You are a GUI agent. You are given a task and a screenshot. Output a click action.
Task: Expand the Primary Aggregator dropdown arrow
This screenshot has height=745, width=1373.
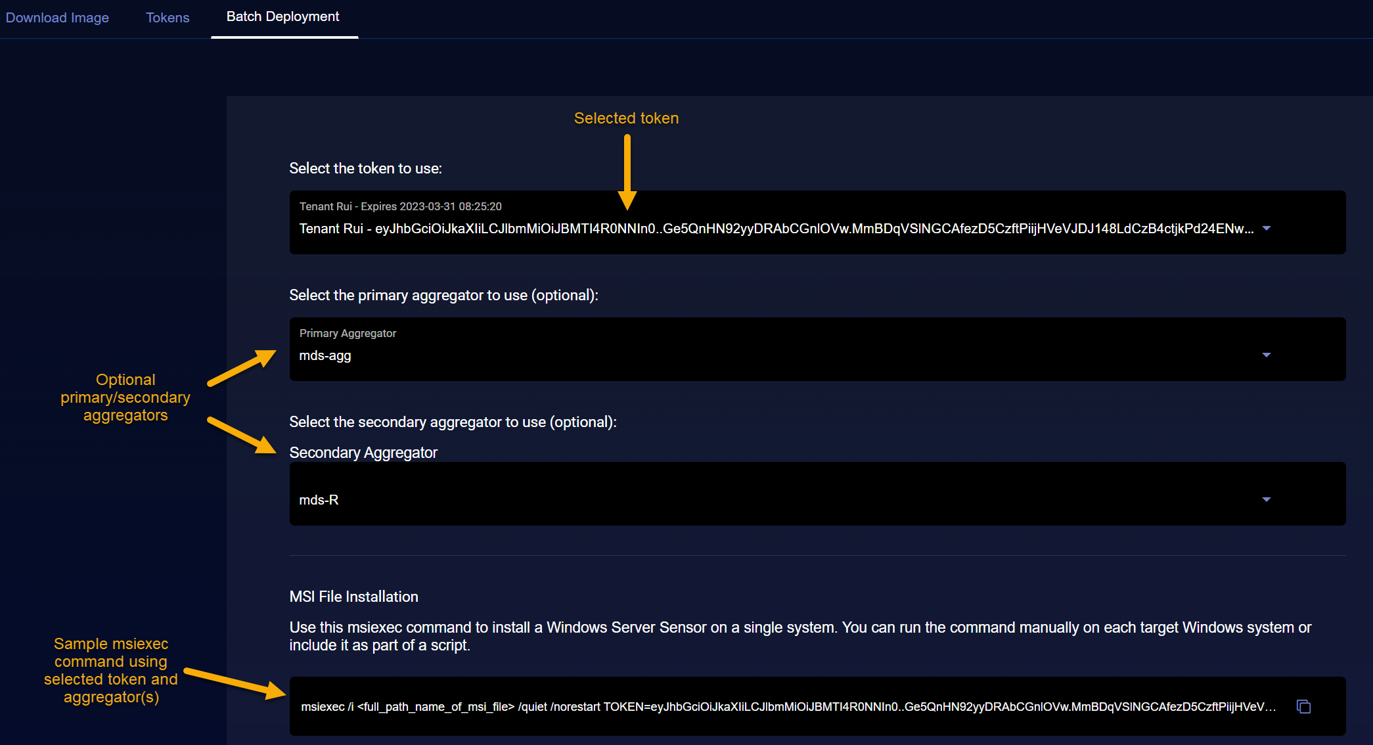(x=1267, y=355)
